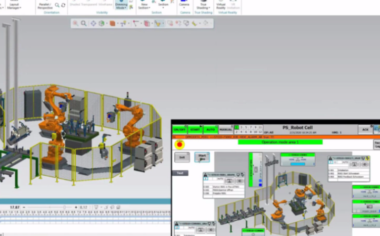Image resolution: width=380 pixels, height=236 pixels.
Task: Select Parallel / Perspective orientation option
Action: point(45,6)
